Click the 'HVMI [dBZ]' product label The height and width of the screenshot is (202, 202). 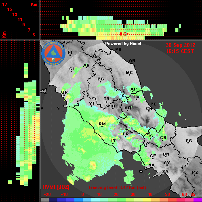pyautogui.click(x=56, y=187)
